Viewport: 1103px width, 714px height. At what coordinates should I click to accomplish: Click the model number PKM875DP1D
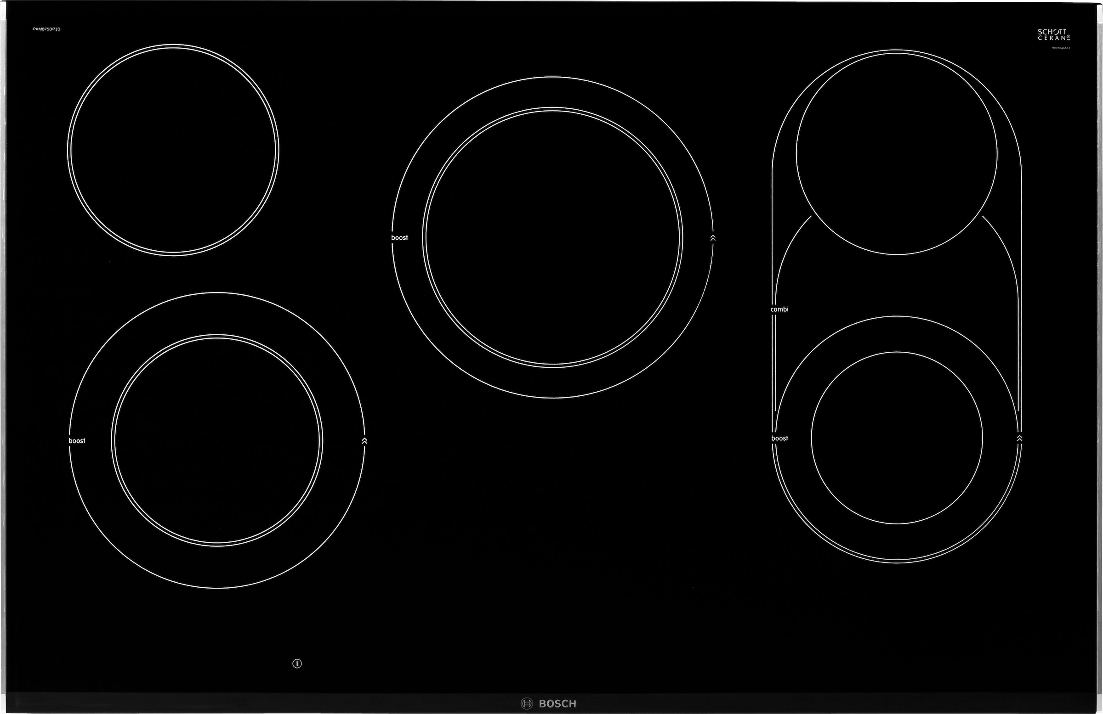46,29
